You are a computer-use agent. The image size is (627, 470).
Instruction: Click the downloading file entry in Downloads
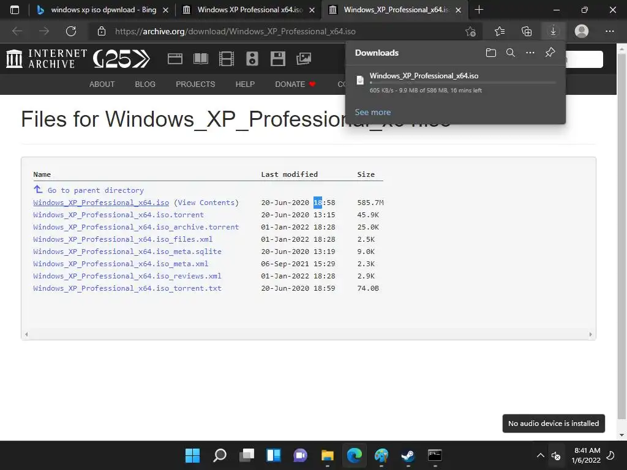(456, 83)
